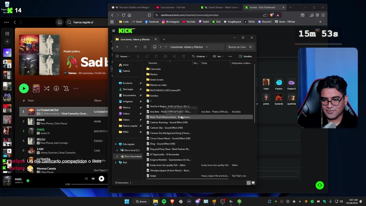Image resolution: width=366 pixels, height=206 pixels.
Task: Click the Deivan playlist owner link
Action: 72,73
